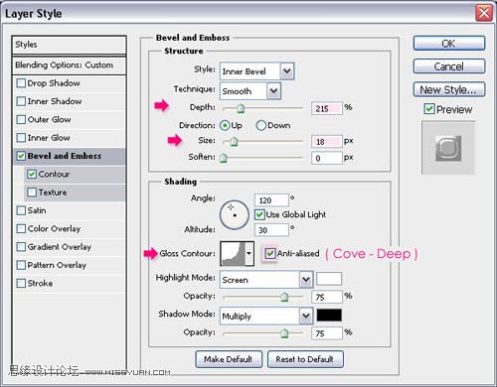Click the style preview thumbnail
Viewport: 497px width, 387px height.
point(448,148)
